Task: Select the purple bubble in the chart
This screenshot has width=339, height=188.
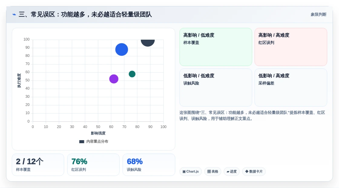Action: pos(114,79)
